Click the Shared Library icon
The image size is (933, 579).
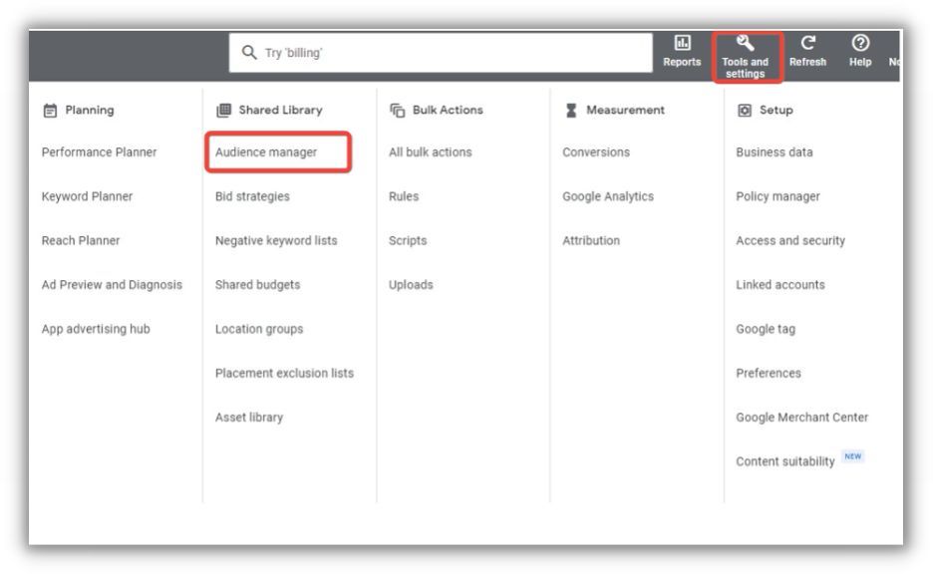(223, 110)
